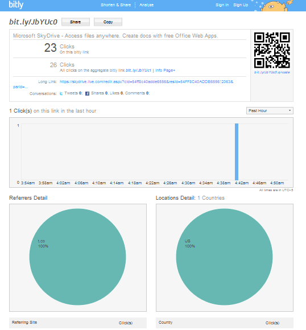Viewport: 306px width, 330px height.
Task: Open Shorten & Share page
Action: click(116, 5)
